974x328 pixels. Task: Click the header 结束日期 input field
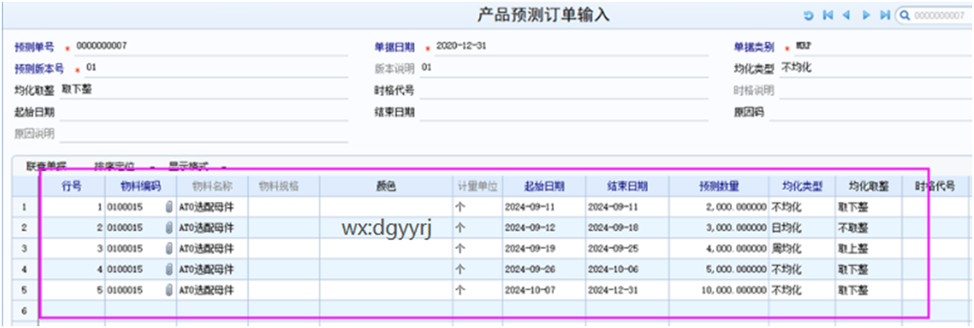[x=564, y=112]
